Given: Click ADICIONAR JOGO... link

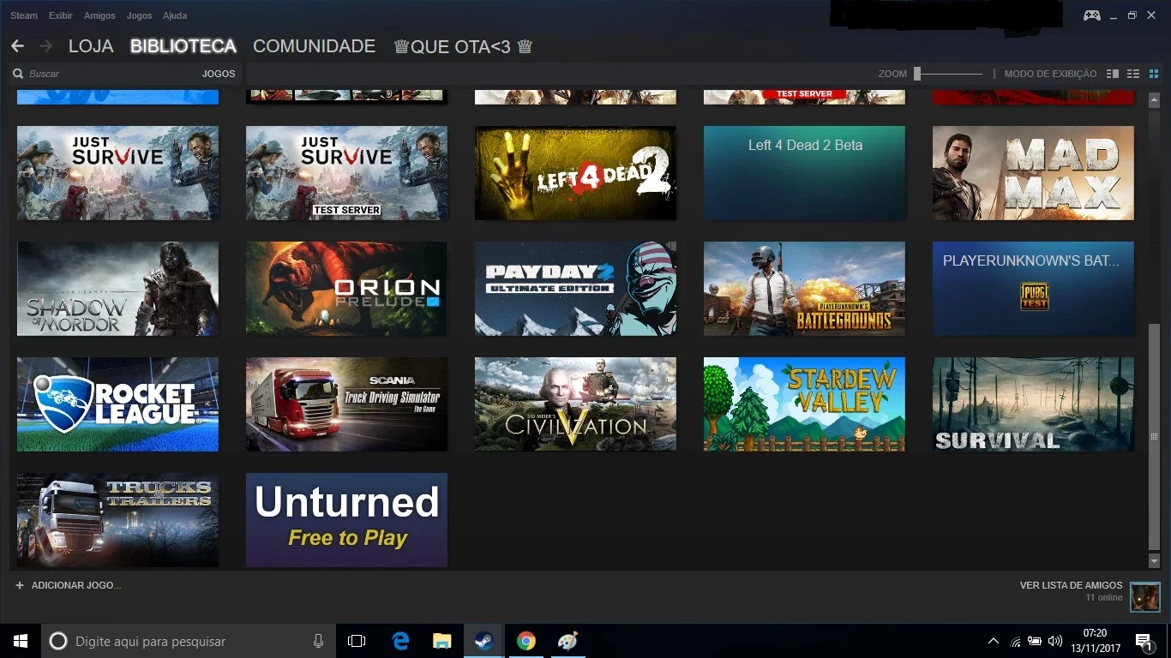Looking at the screenshot, I should (76, 585).
